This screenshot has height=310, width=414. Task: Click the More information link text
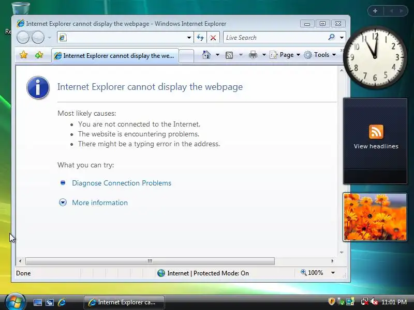(100, 203)
